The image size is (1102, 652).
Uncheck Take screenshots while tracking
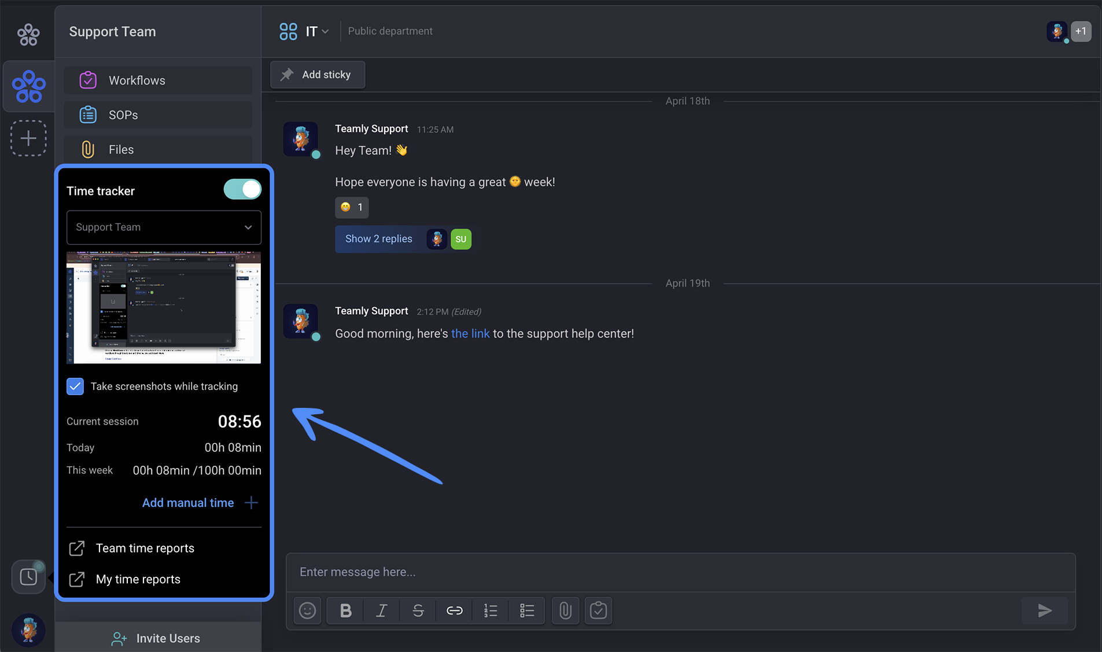(x=75, y=386)
